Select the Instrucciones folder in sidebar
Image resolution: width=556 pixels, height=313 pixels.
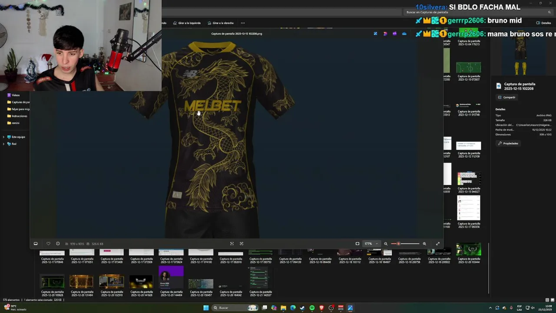coord(17,116)
